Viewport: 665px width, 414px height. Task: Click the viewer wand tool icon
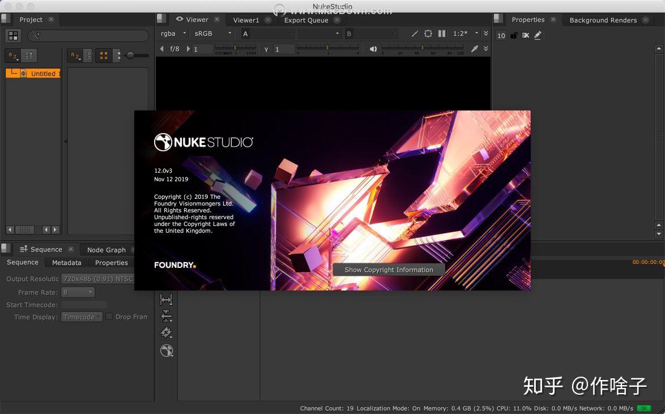tap(415, 33)
